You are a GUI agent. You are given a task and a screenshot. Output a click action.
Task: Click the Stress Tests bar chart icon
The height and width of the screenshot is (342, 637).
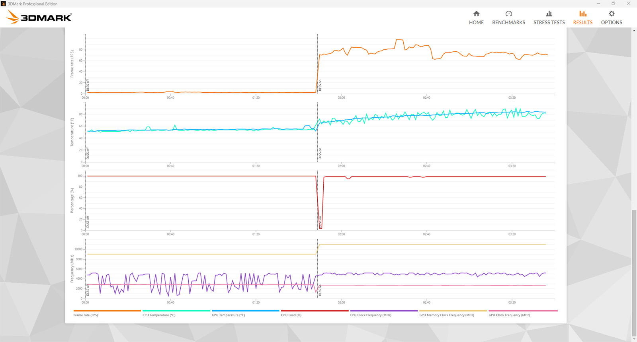[x=549, y=14]
